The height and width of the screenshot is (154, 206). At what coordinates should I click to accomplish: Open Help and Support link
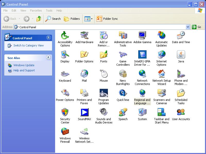[x=21, y=70]
